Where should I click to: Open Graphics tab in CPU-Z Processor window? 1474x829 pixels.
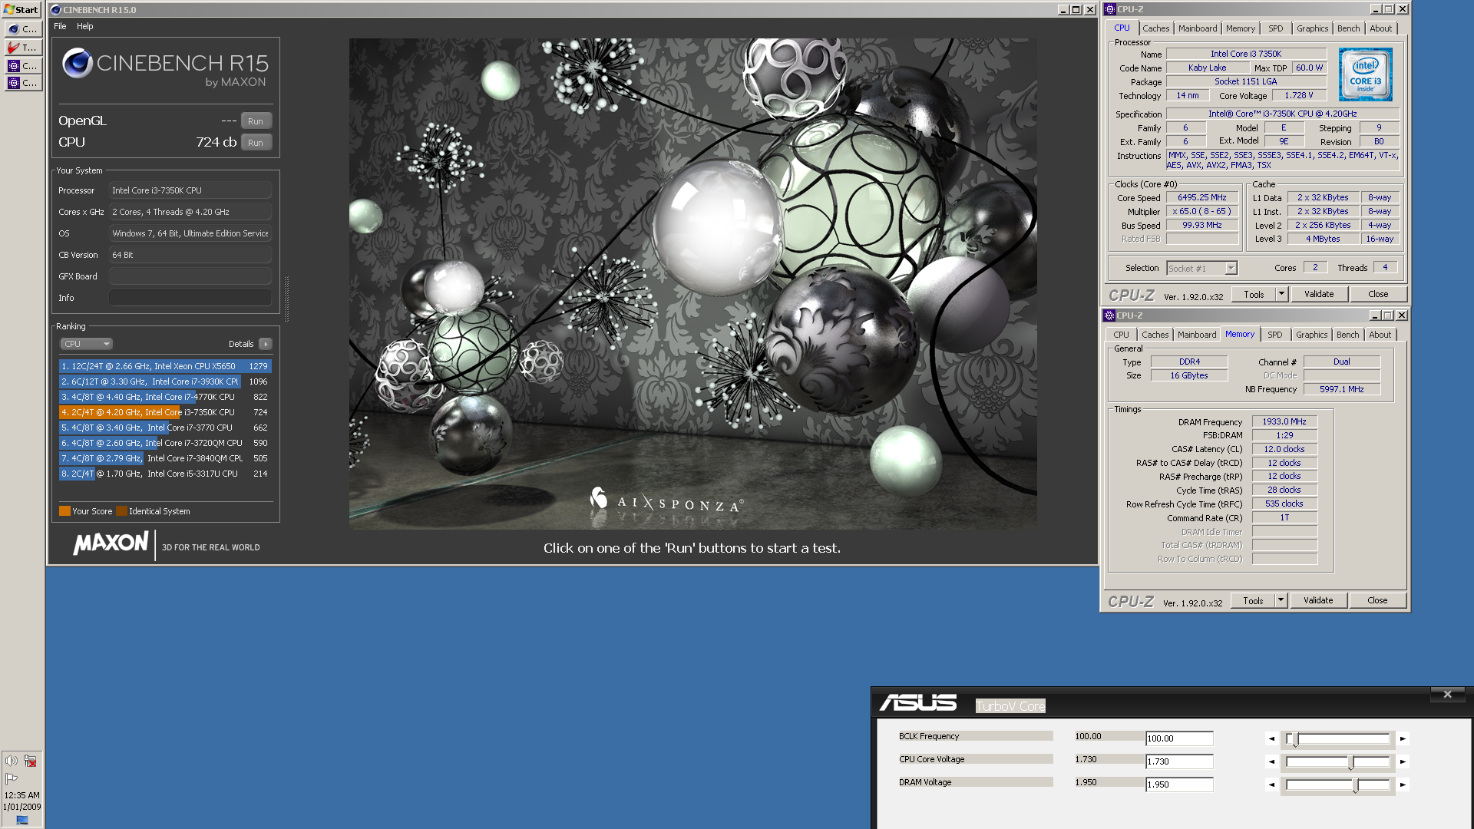click(x=1312, y=28)
